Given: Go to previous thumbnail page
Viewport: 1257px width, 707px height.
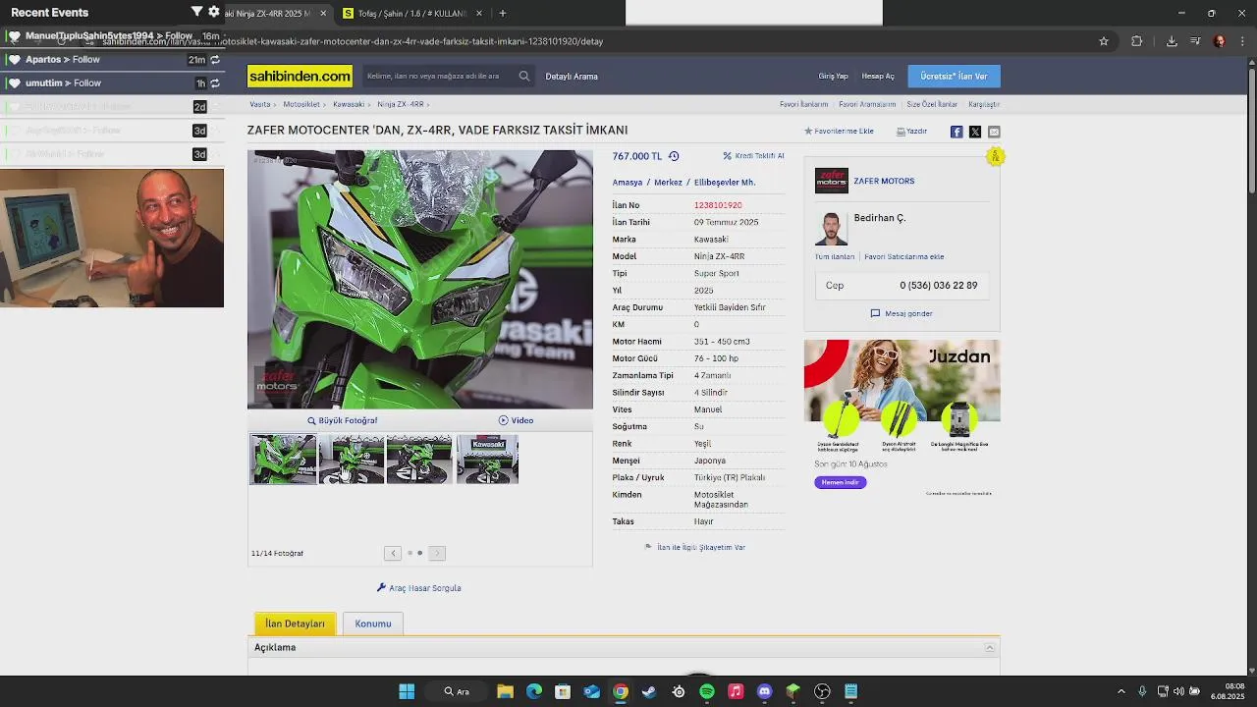Looking at the screenshot, I should tap(393, 553).
